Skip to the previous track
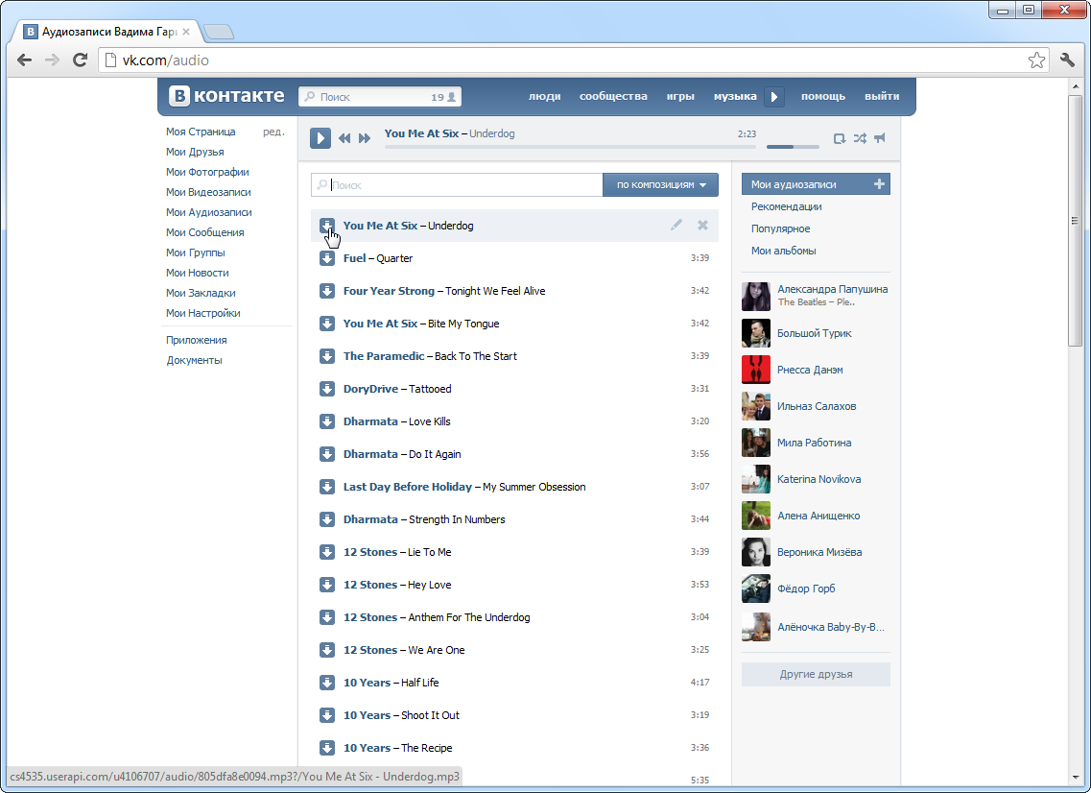The image size is (1091, 793). coord(344,138)
